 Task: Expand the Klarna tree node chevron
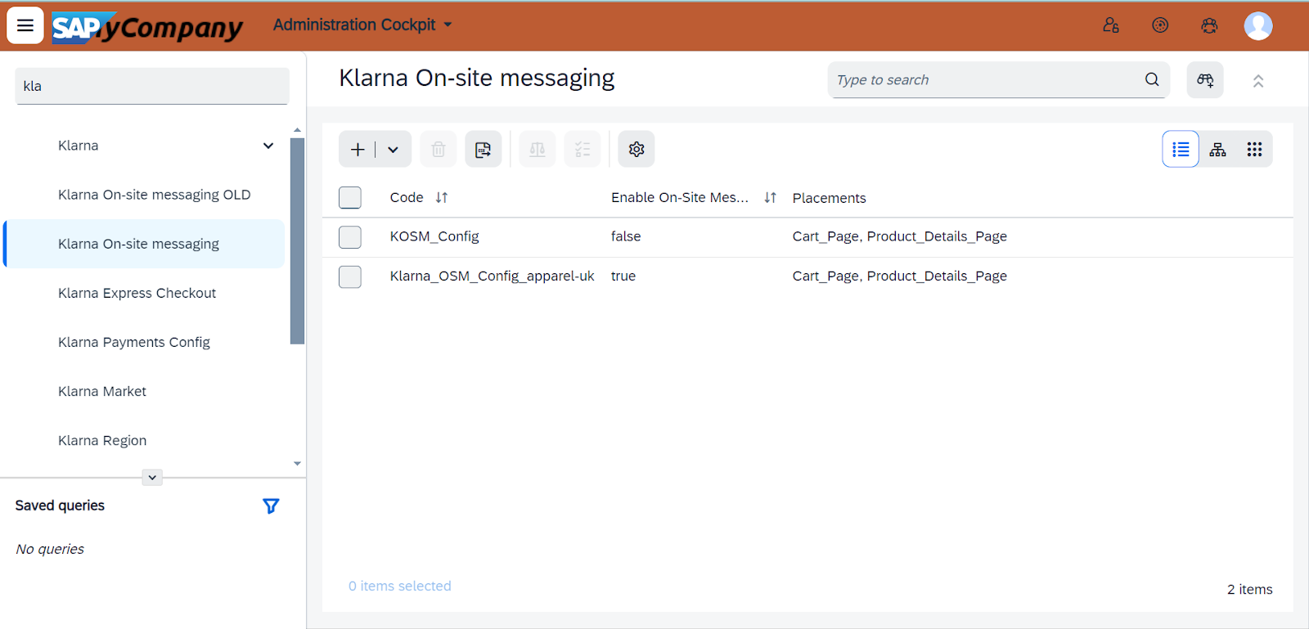tap(268, 146)
